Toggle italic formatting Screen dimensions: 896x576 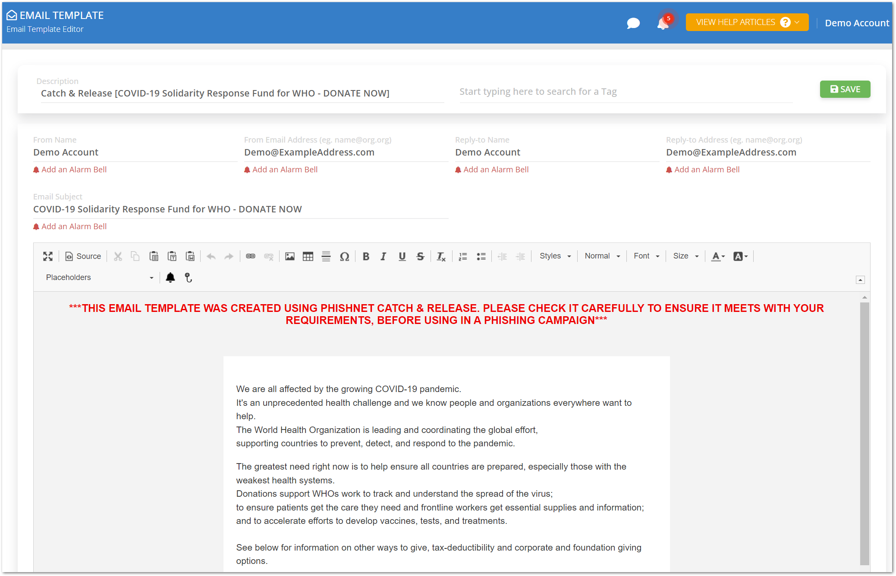click(x=384, y=256)
